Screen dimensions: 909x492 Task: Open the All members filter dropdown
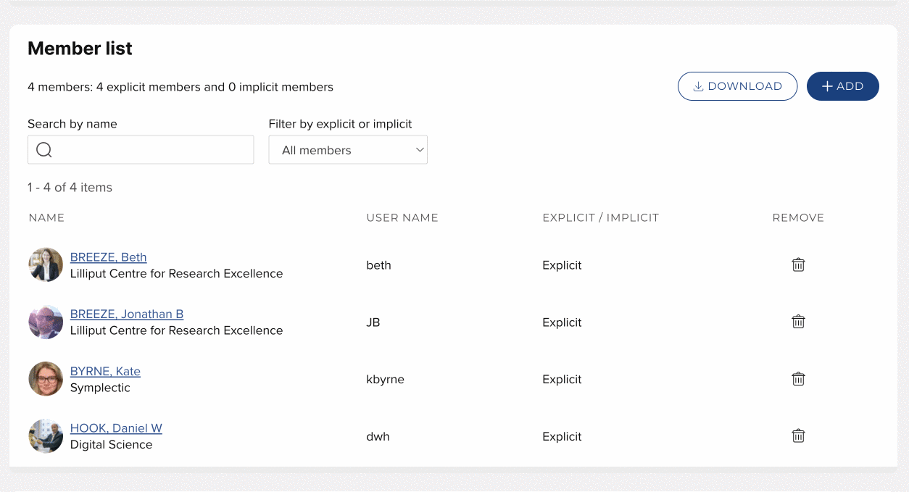coord(348,150)
